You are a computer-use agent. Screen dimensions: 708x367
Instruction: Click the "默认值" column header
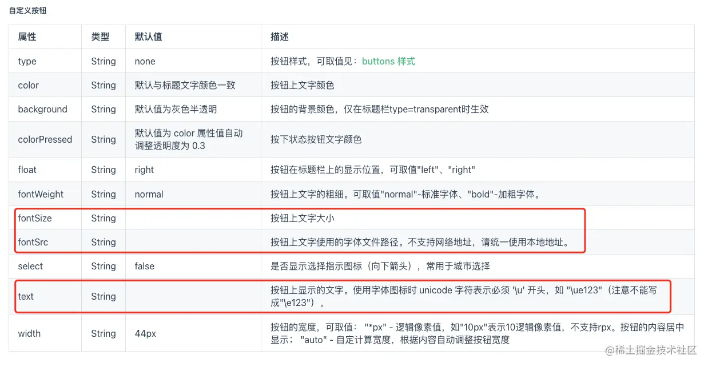tap(148, 37)
